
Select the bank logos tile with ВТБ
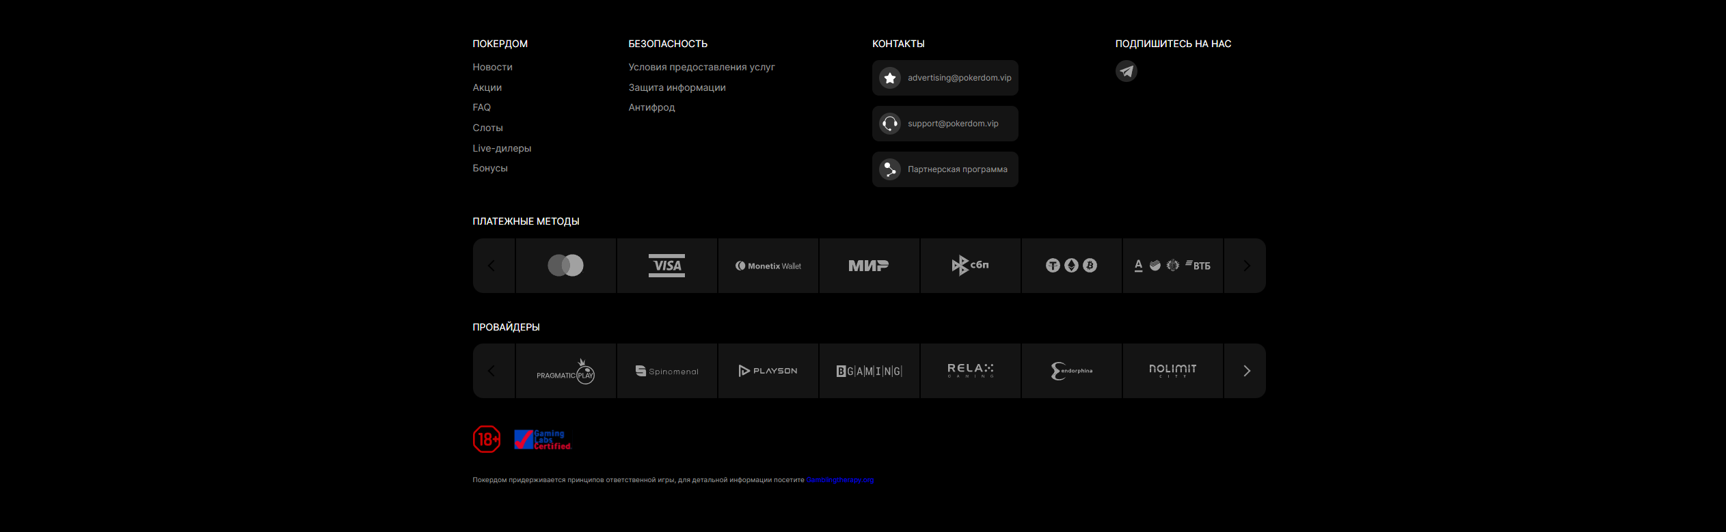pyautogui.click(x=1173, y=266)
